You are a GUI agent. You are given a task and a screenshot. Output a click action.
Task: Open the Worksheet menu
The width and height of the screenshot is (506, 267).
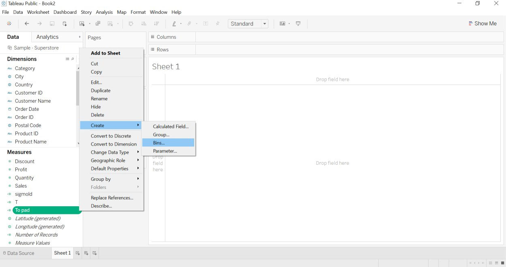[x=38, y=12]
